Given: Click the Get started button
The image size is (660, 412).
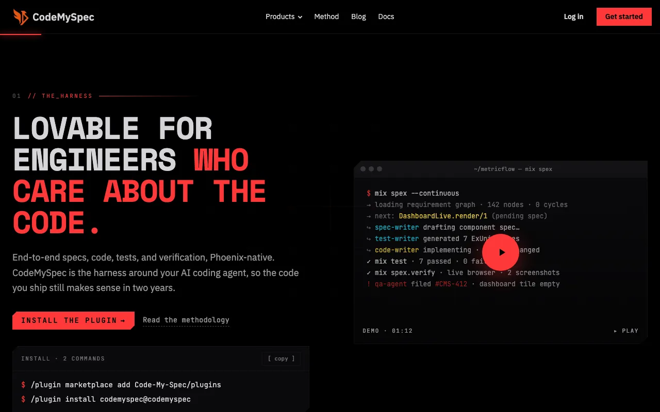Looking at the screenshot, I should pyautogui.click(x=624, y=16).
